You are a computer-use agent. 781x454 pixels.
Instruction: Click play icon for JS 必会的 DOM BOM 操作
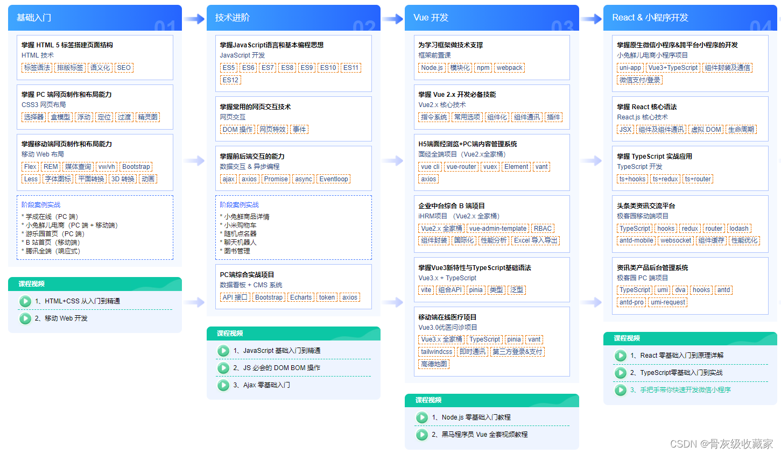click(x=223, y=368)
